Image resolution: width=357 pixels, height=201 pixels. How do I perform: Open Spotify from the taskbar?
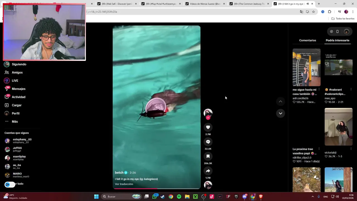click(179, 197)
